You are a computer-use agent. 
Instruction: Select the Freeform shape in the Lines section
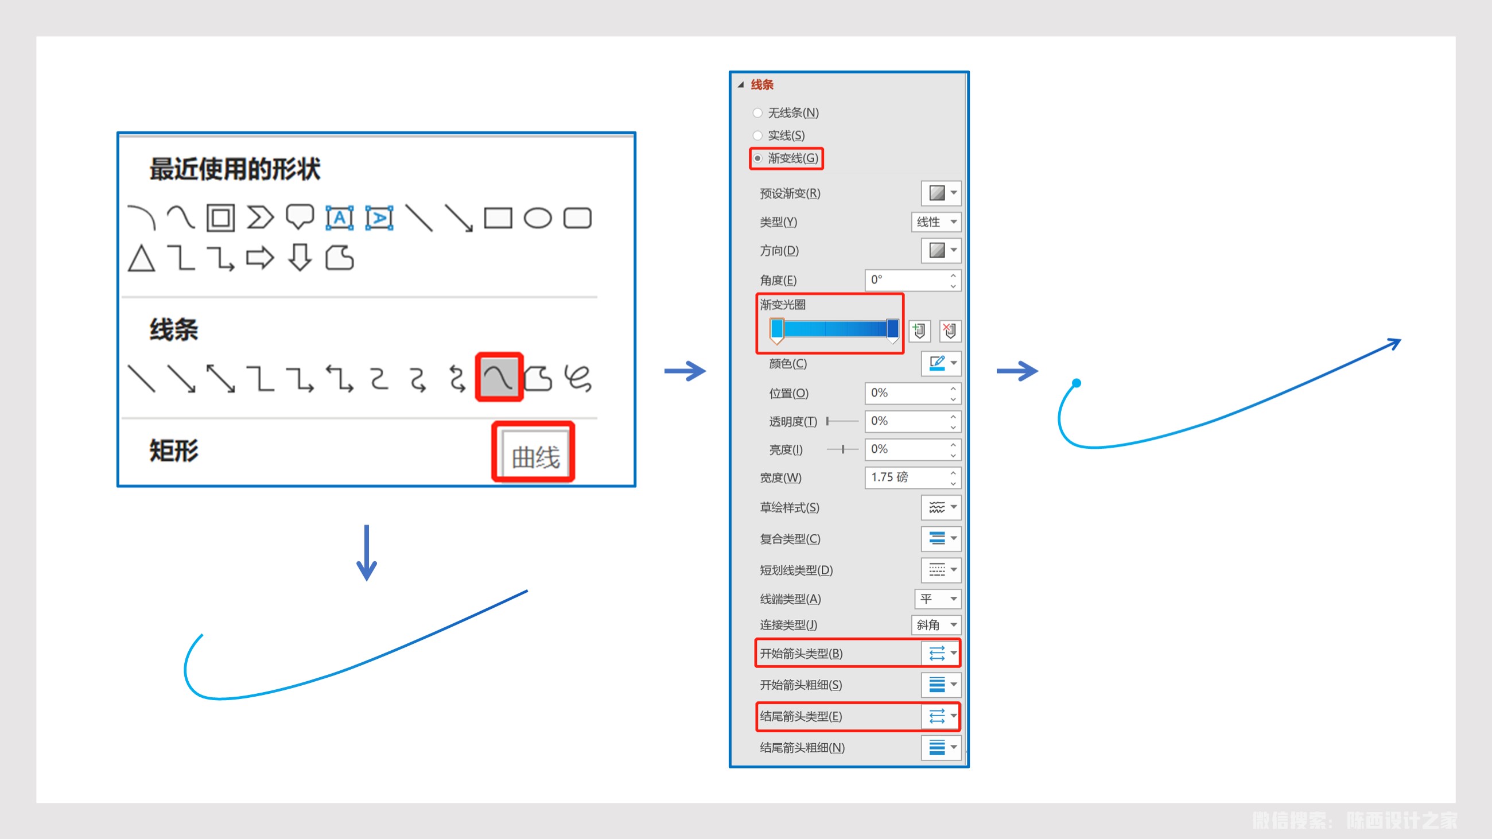tap(538, 379)
